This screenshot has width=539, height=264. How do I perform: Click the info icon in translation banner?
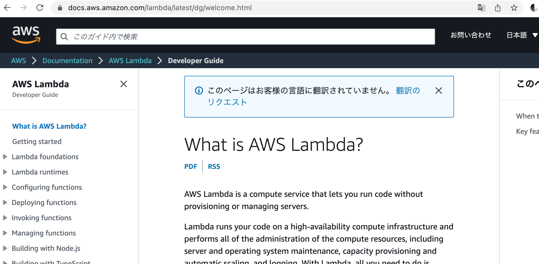click(199, 91)
